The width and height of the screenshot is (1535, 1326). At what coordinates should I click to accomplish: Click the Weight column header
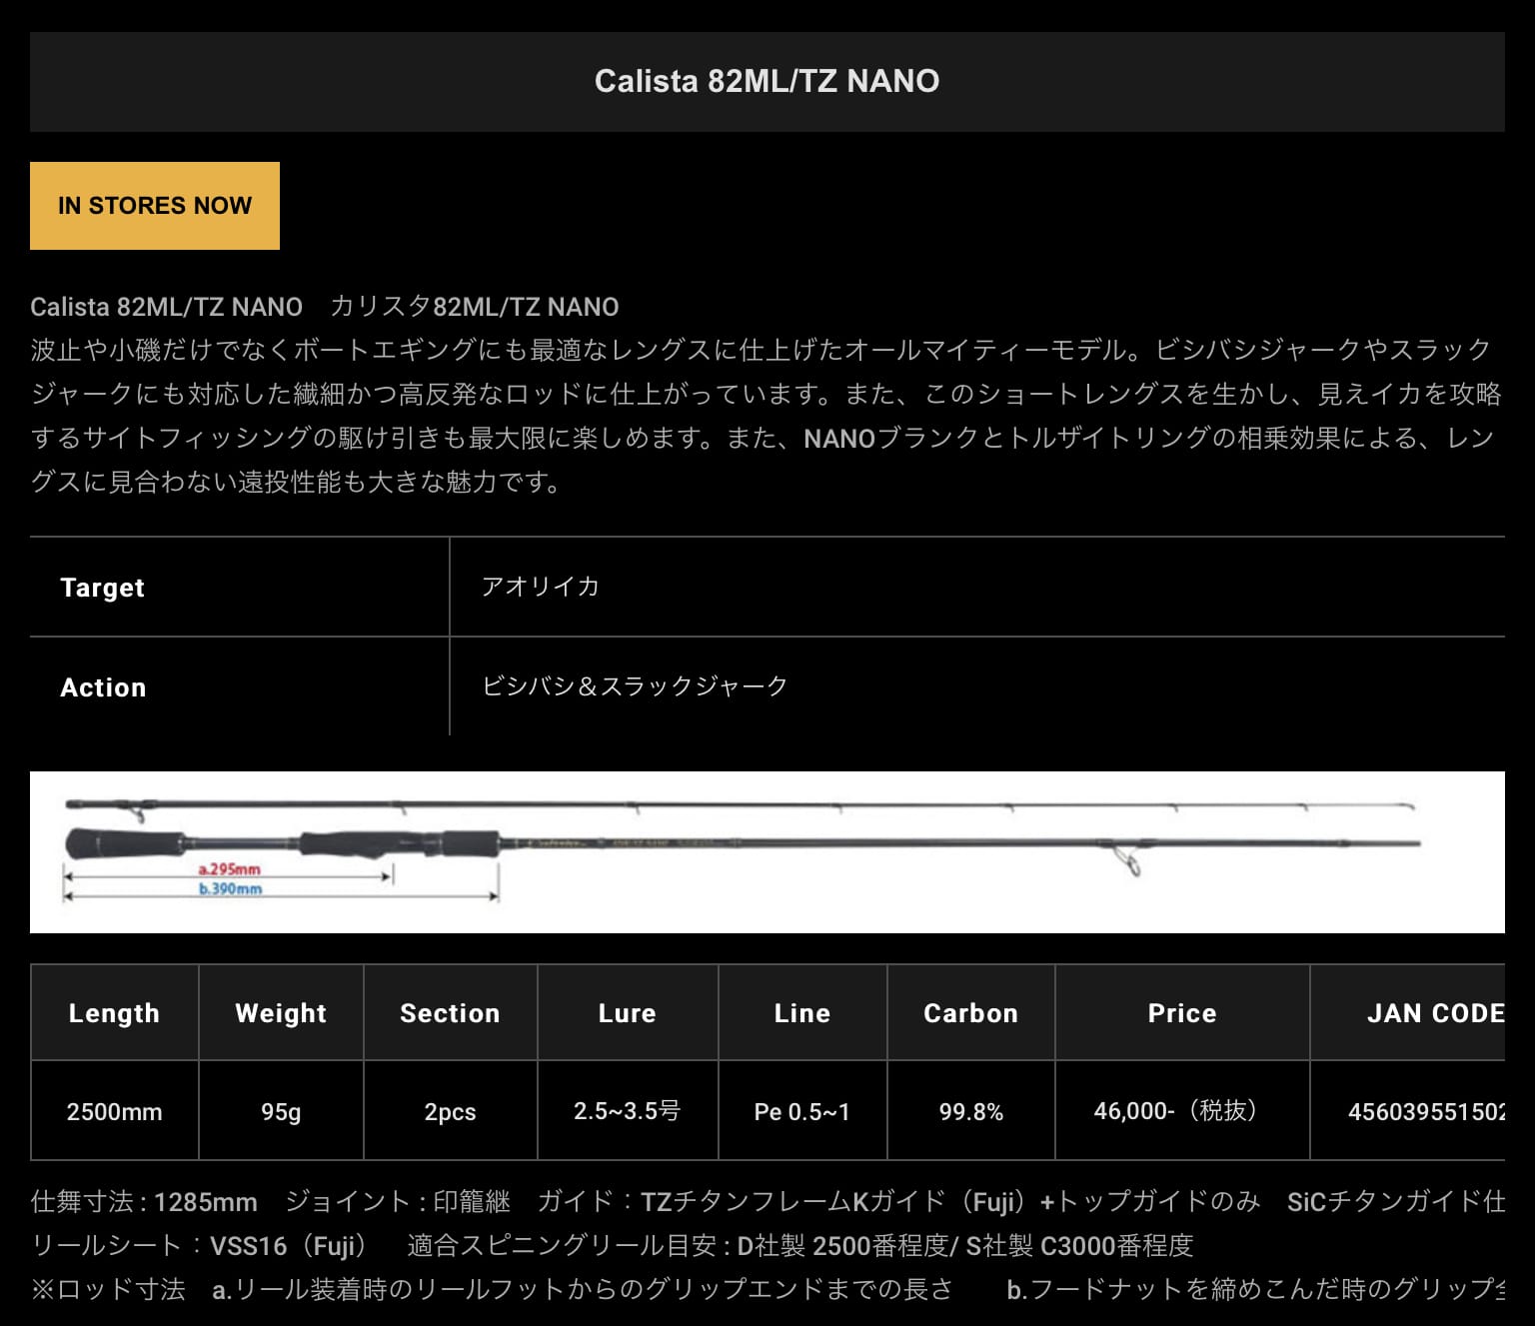280,1013
